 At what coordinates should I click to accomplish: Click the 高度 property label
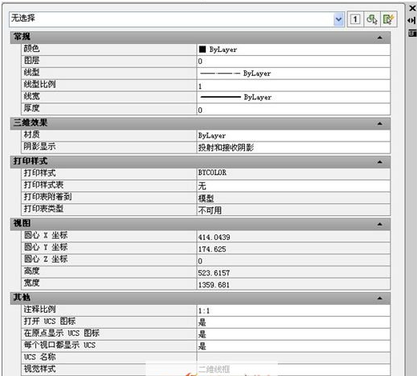coord(32,271)
